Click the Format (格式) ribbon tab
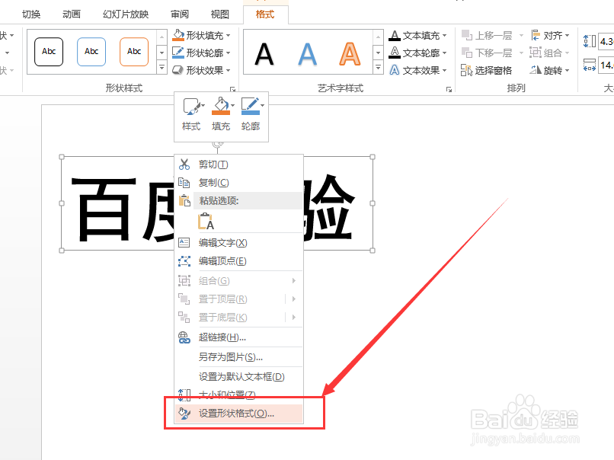The width and height of the screenshot is (614, 460). tap(265, 14)
